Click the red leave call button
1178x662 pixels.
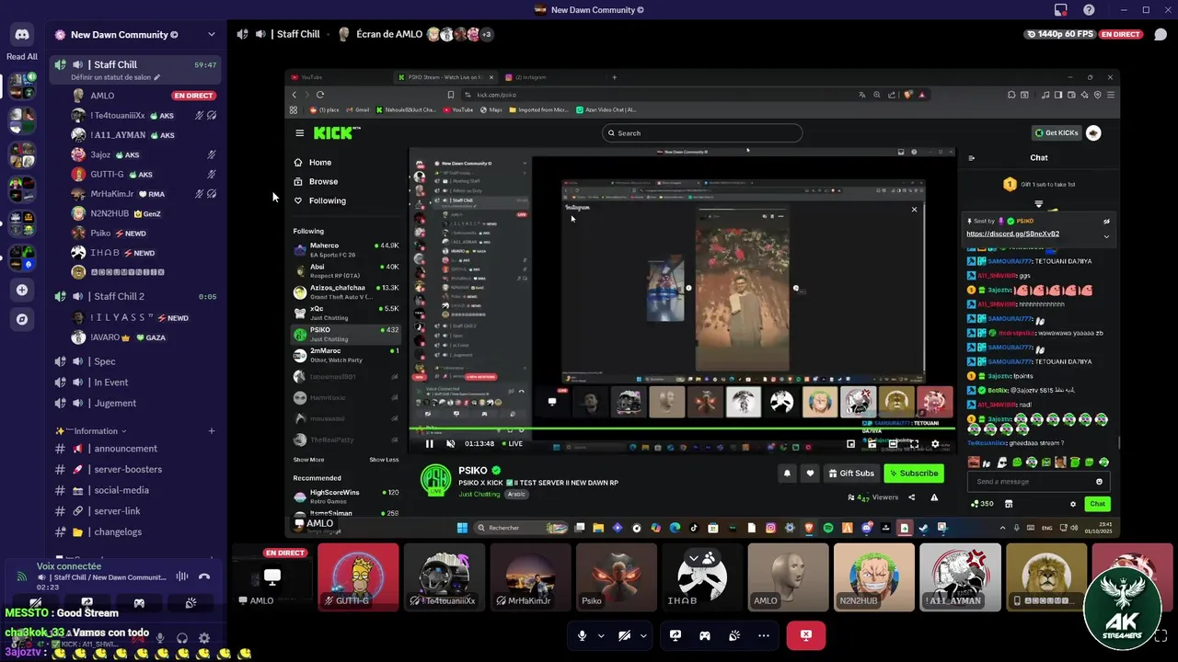pos(806,635)
